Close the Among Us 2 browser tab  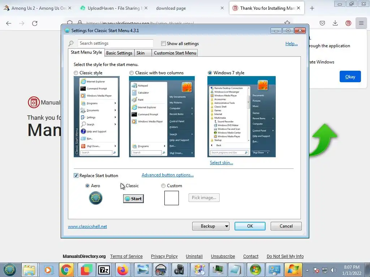tap(70, 8)
